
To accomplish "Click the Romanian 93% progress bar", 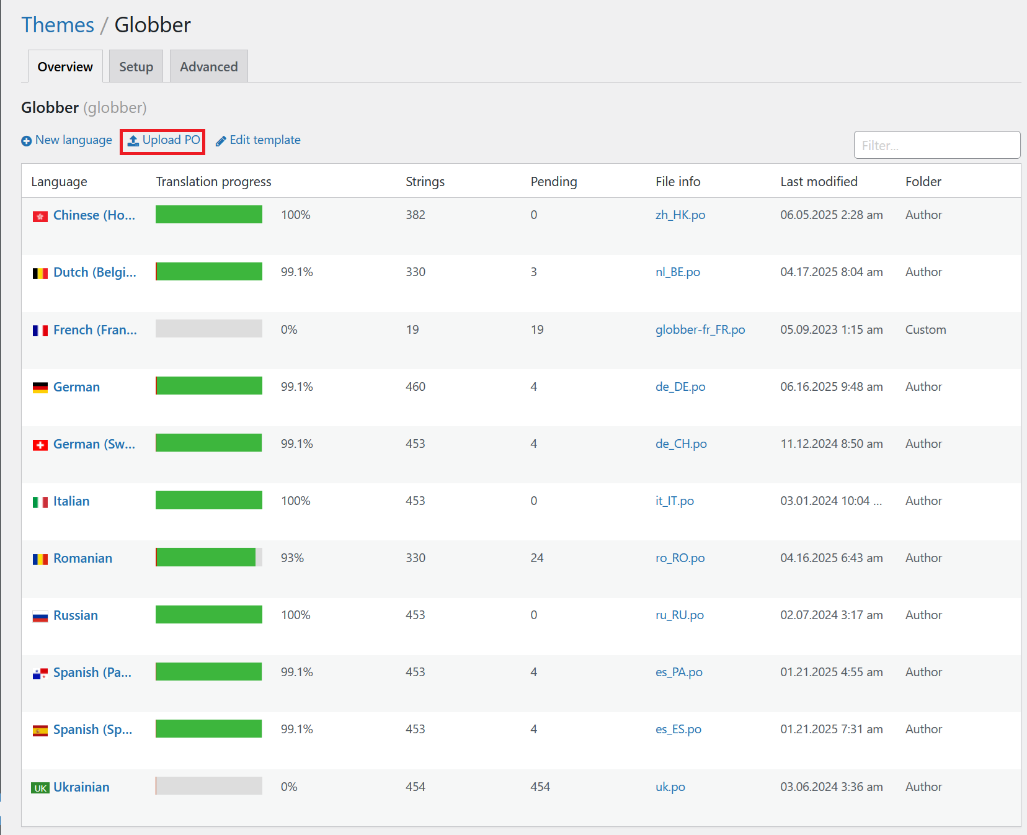I will click(x=209, y=557).
